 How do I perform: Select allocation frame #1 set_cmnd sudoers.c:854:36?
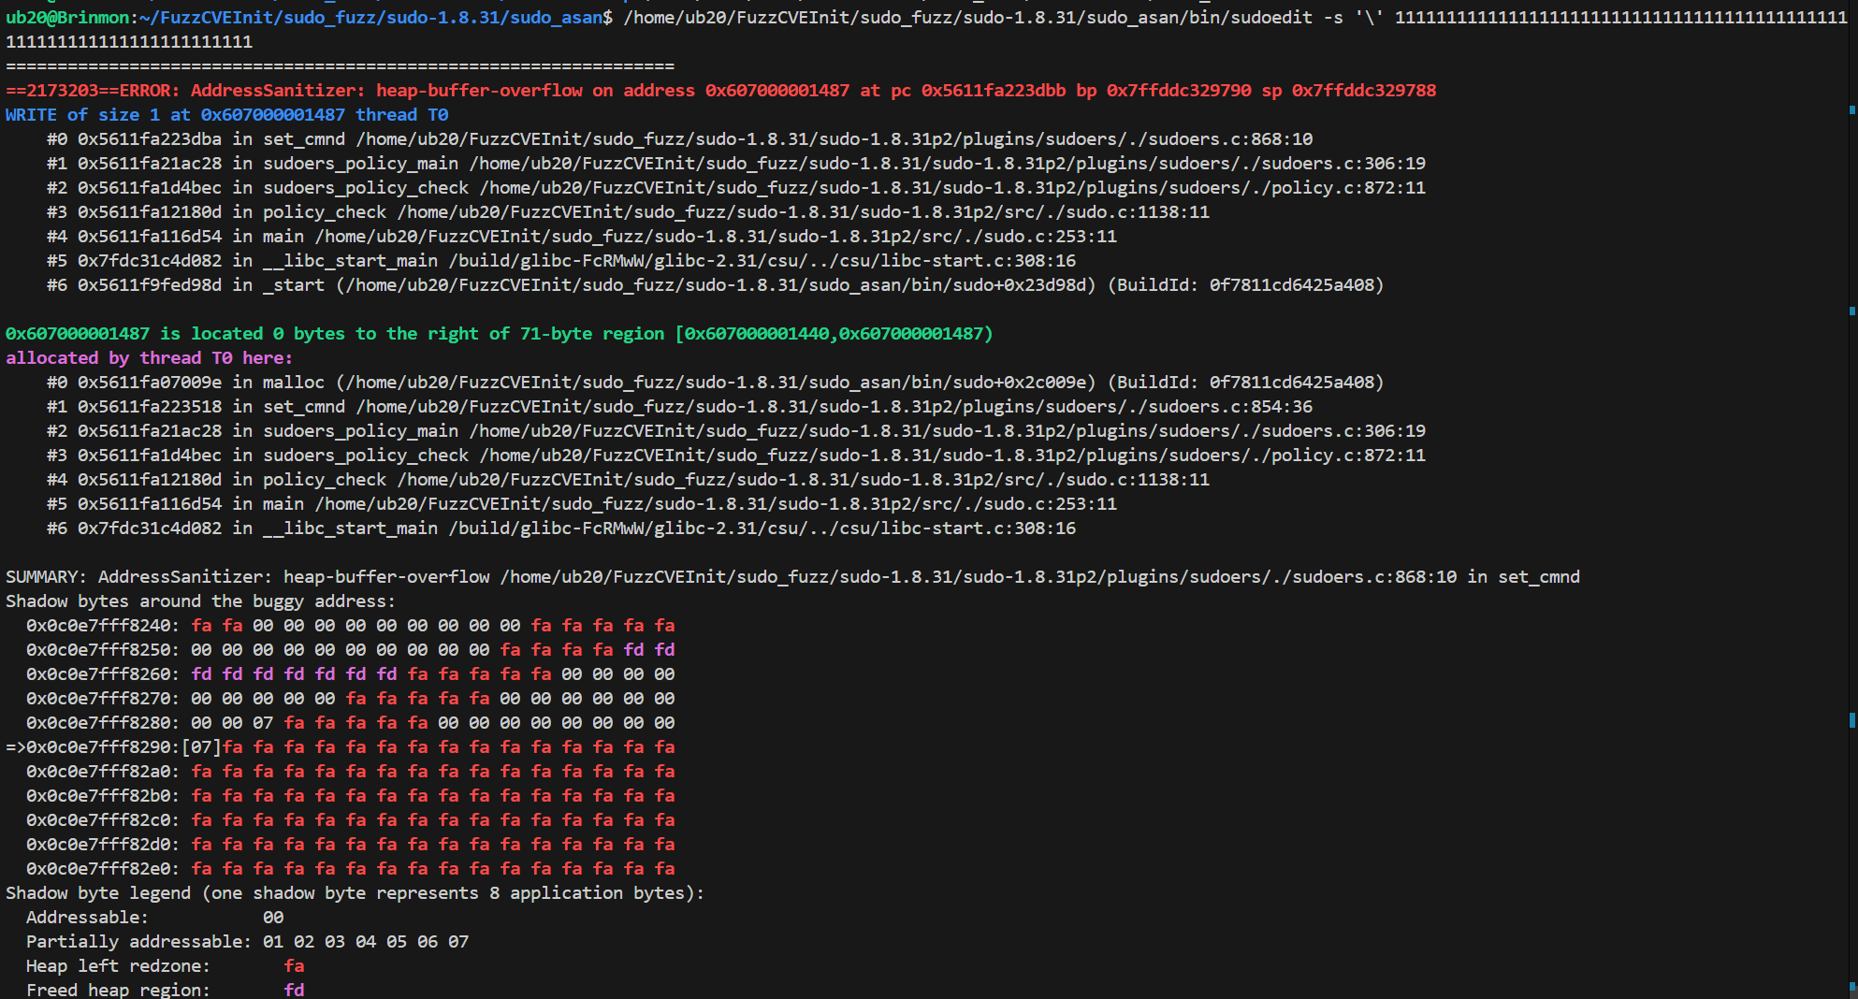click(679, 407)
